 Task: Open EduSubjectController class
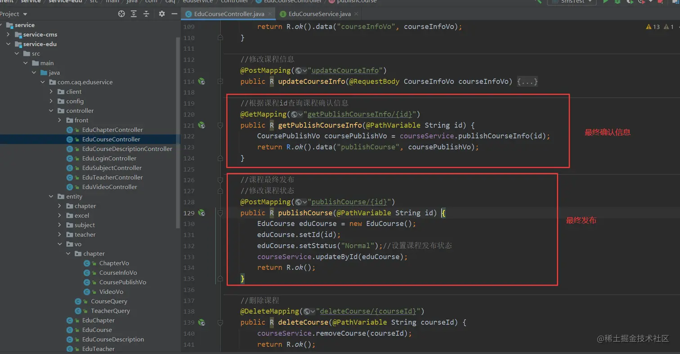click(112, 168)
